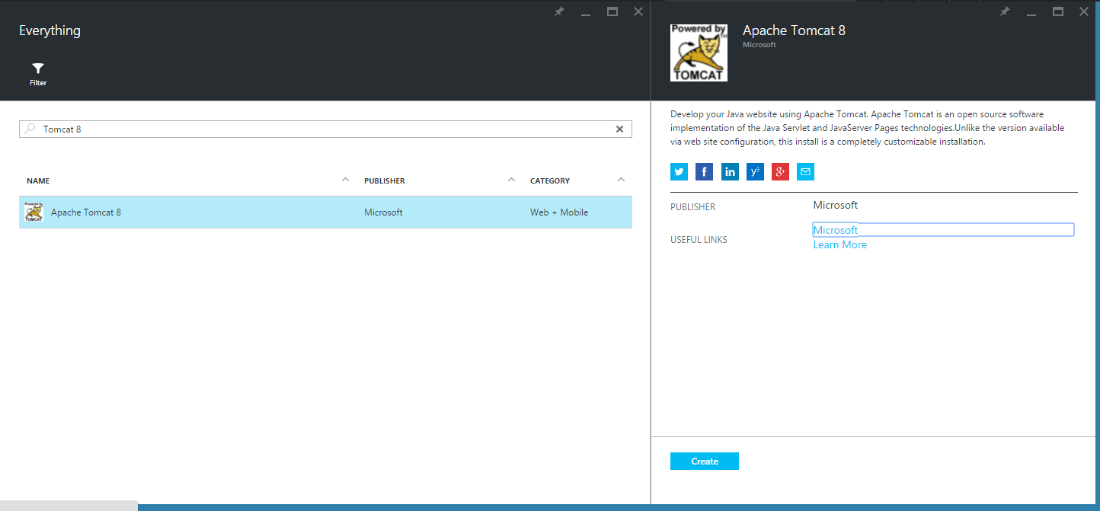Share on Facebook icon
Screen dimensions: 1100x511
[704, 172]
